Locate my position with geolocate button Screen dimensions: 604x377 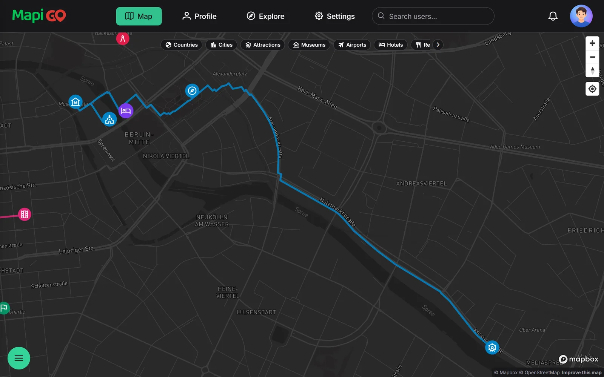click(x=592, y=89)
